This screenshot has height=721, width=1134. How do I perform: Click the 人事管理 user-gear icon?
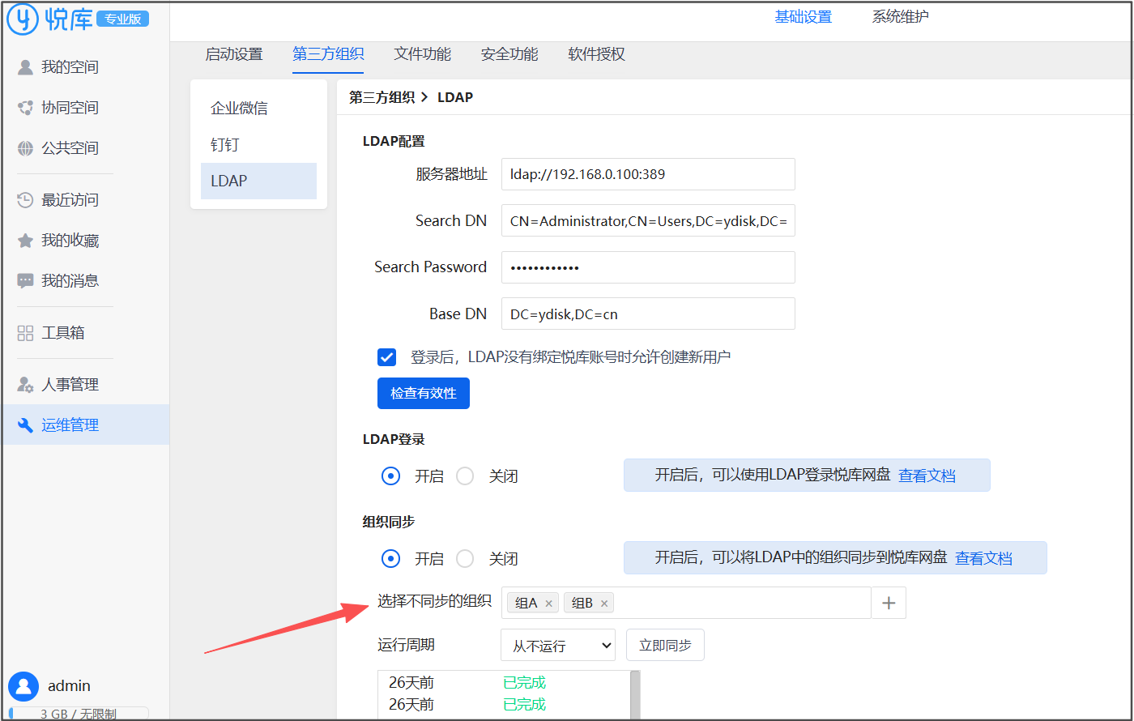click(x=25, y=385)
